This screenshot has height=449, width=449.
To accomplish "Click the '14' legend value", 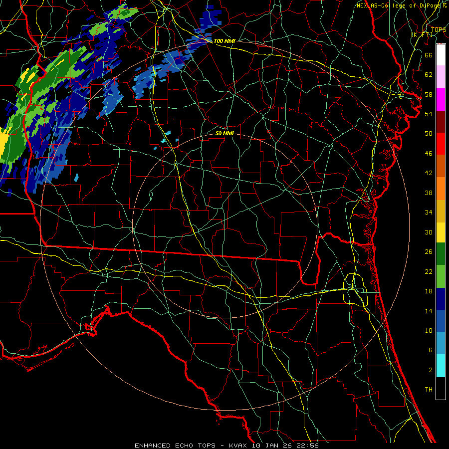I will point(429,311).
